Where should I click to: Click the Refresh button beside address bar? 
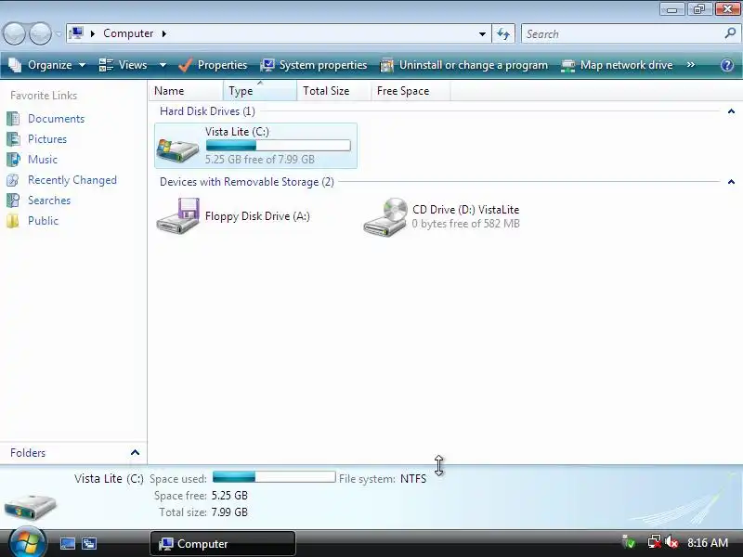503,33
